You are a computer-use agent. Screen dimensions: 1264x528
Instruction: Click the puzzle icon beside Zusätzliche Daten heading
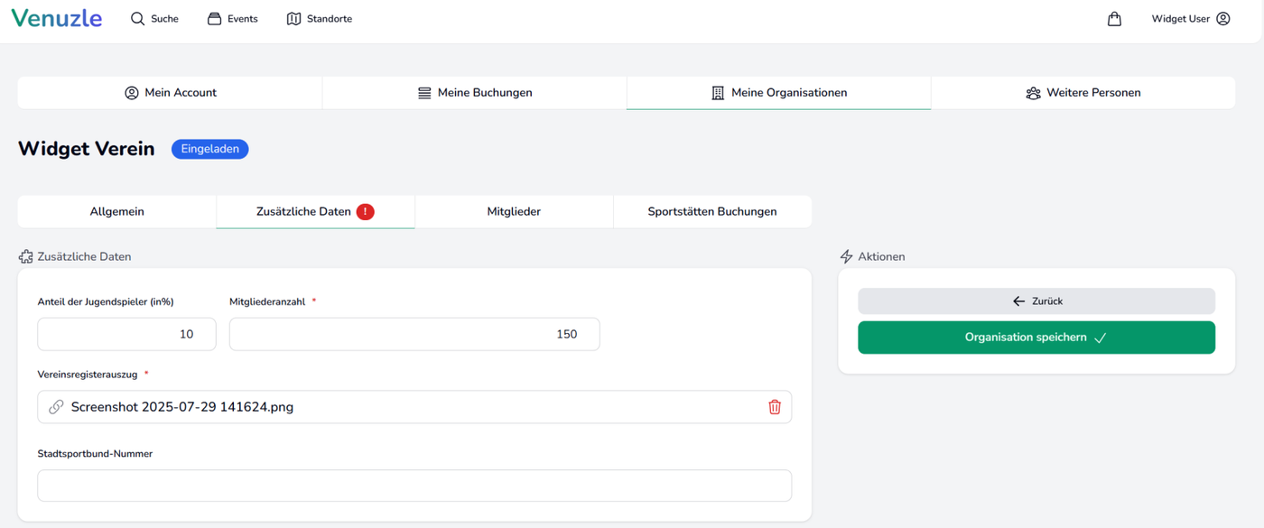(x=25, y=256)
